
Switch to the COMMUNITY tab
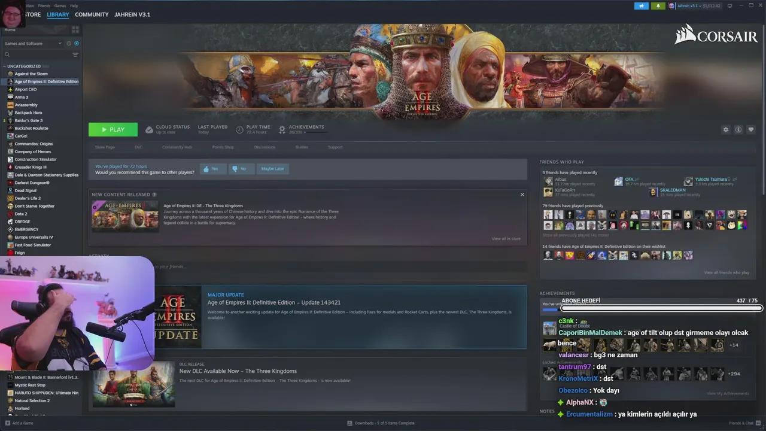92,14
